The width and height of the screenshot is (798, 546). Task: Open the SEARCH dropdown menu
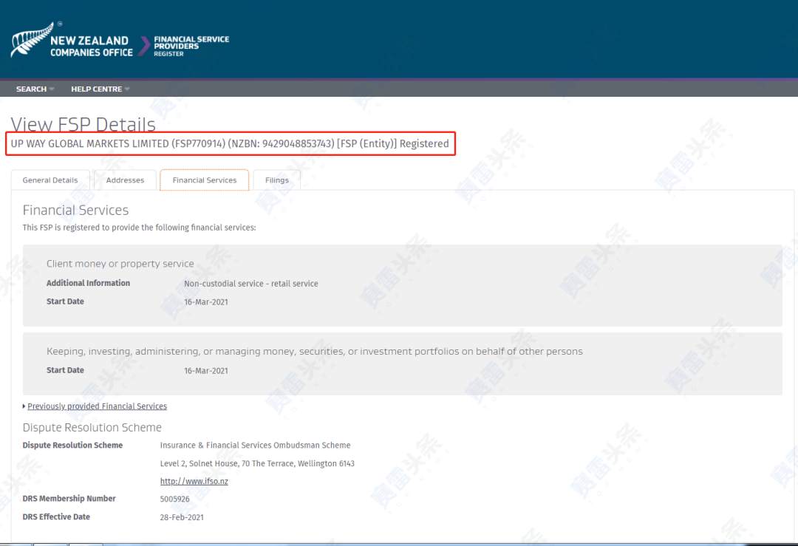[x=35, y=89]
